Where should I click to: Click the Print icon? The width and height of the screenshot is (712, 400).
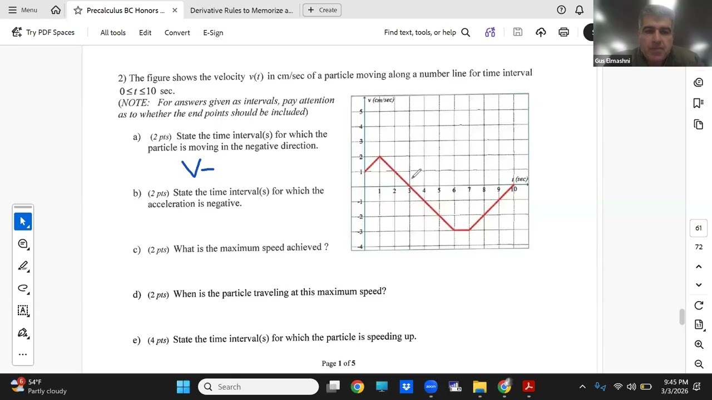tap(563, 32)
